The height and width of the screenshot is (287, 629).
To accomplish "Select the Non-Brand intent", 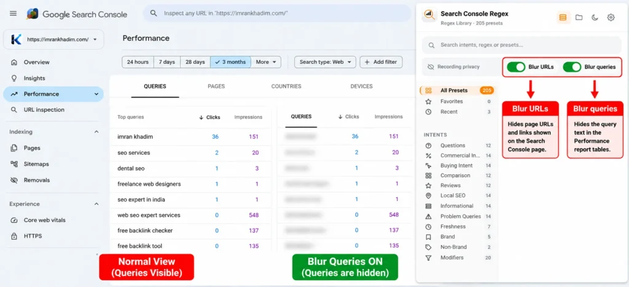I will click(457, 247).
